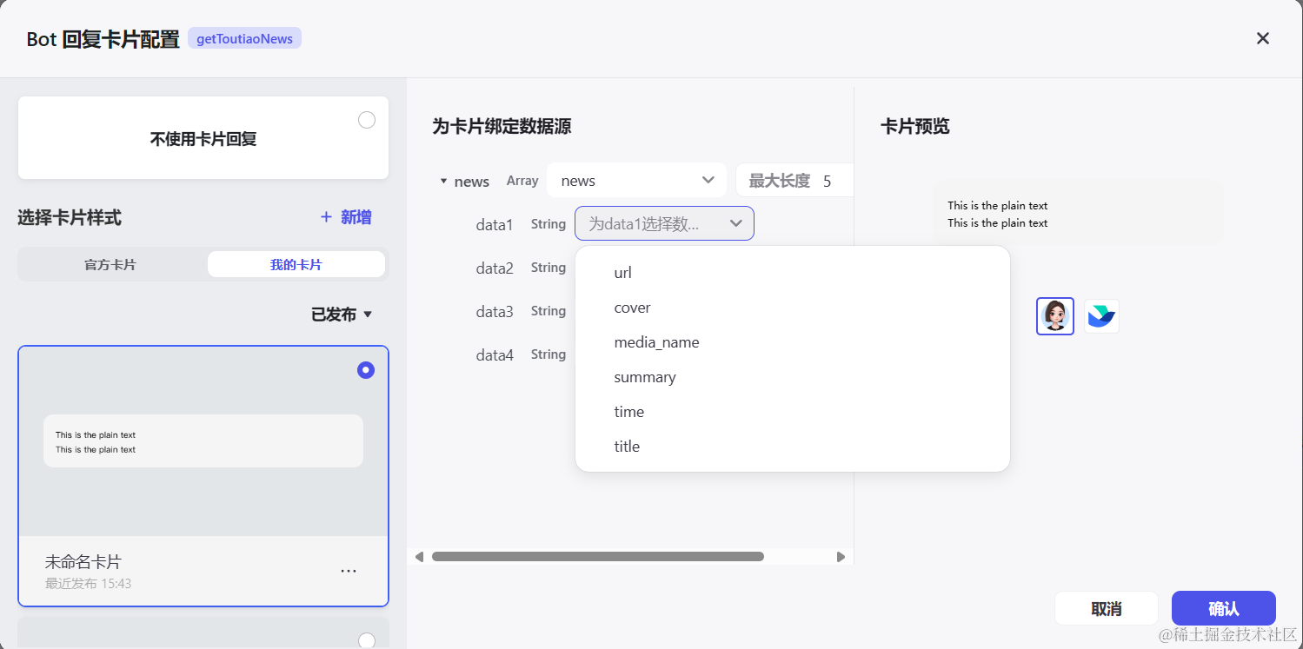The image size is (1303, 649).
Task: Click the 取消 button
Action: [x=1107, y=608]
